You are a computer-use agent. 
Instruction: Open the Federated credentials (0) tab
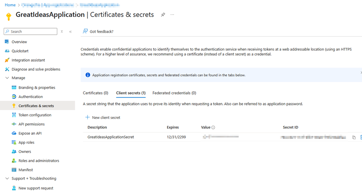pos(174,93)
